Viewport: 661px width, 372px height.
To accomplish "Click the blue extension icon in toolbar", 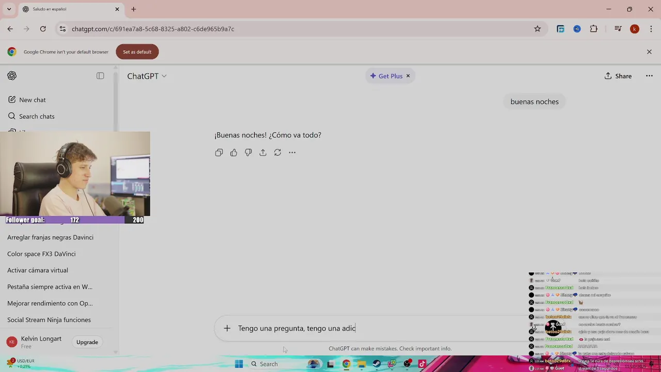I will (x=577, y=29).
